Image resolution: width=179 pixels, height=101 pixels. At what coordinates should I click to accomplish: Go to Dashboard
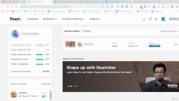coord(33,19)
